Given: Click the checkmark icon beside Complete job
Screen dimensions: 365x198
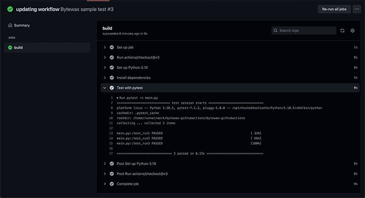Looking at the screenshot, I should click(x=112, y=184).
